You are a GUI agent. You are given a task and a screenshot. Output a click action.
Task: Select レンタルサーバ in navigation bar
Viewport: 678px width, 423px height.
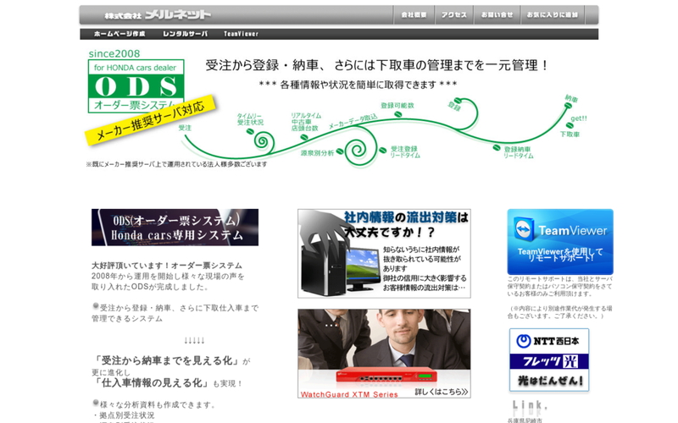(185, 34)
